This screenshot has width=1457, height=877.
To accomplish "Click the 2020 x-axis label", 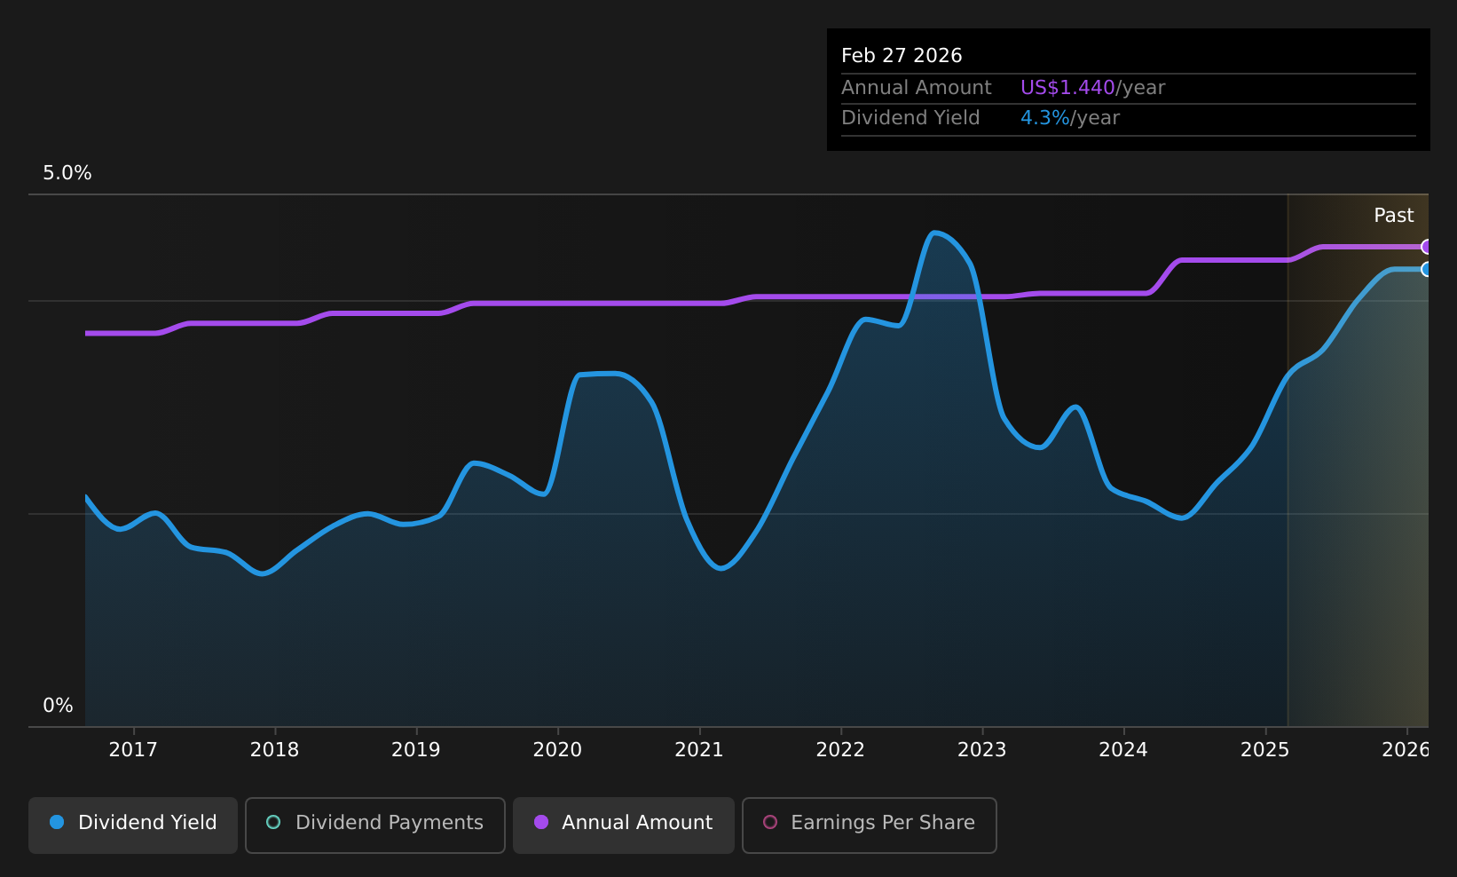I will (557, 750).
